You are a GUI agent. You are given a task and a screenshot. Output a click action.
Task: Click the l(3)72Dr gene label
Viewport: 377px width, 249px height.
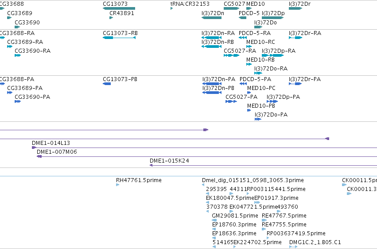click(x=299, y=4)
